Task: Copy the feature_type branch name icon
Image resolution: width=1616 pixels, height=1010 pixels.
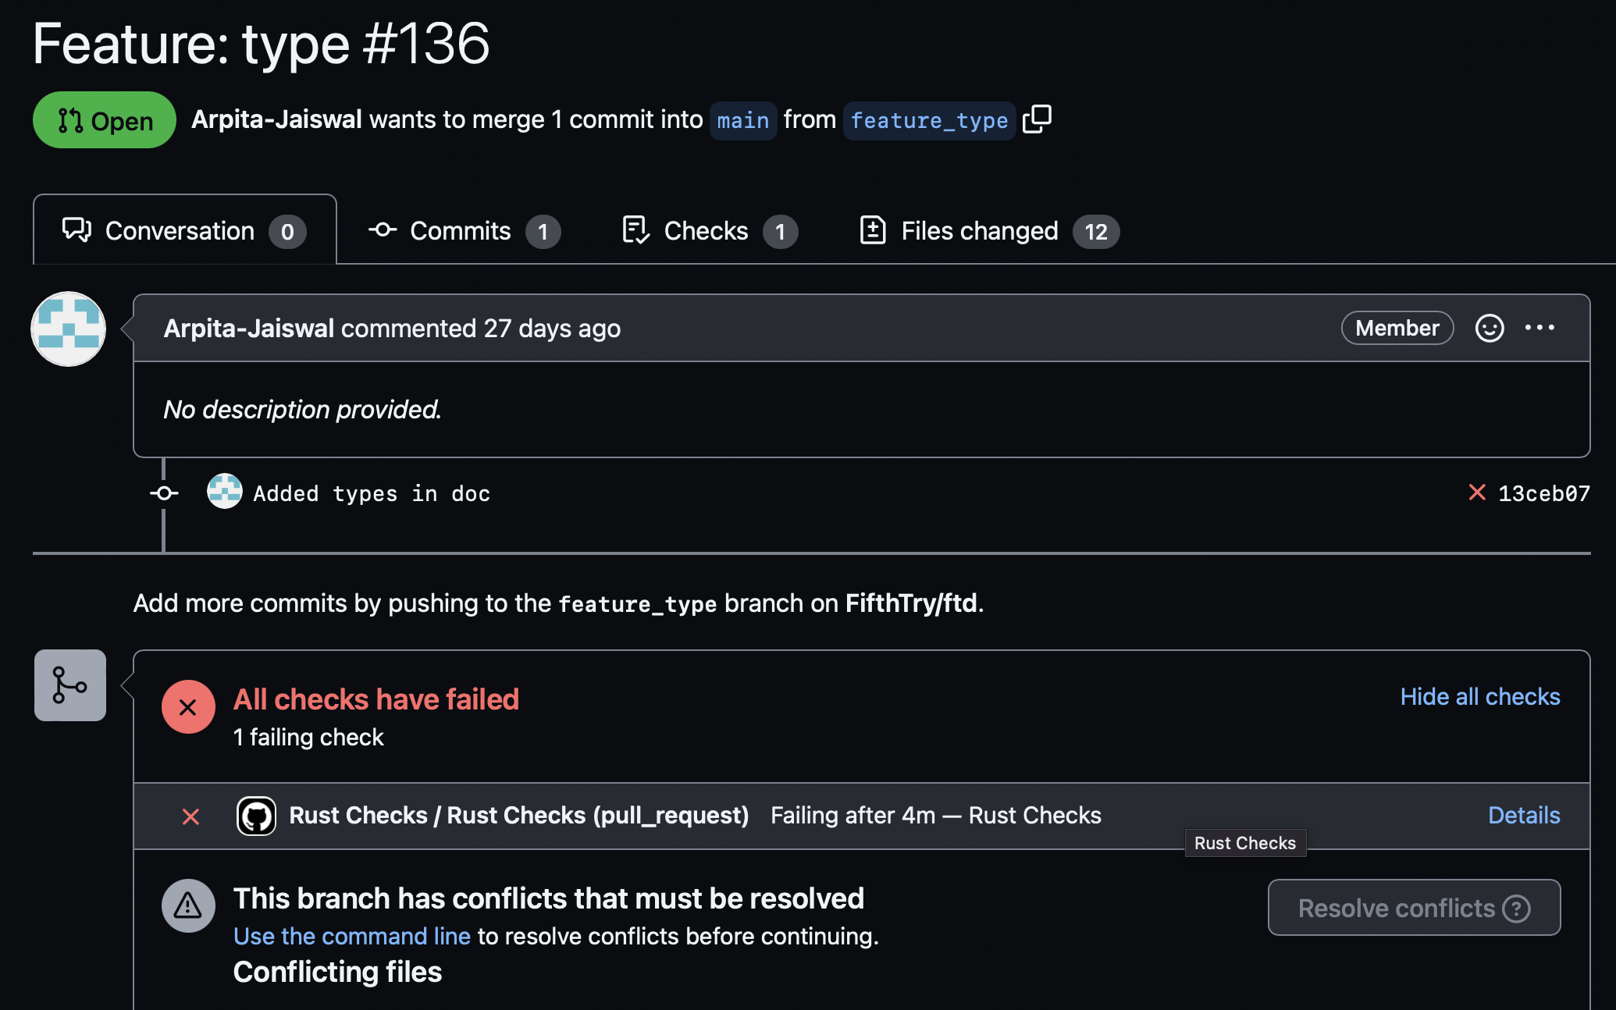Action: pyautogui.click(x=1037, y=119)
